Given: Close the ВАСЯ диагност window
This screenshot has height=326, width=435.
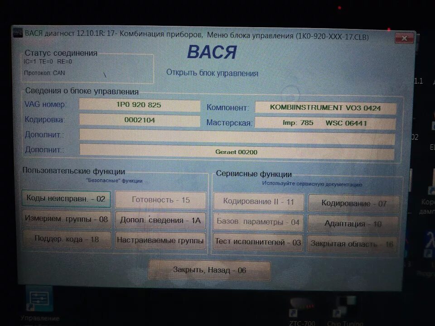Looking at the screenshot, I should 404,38.
